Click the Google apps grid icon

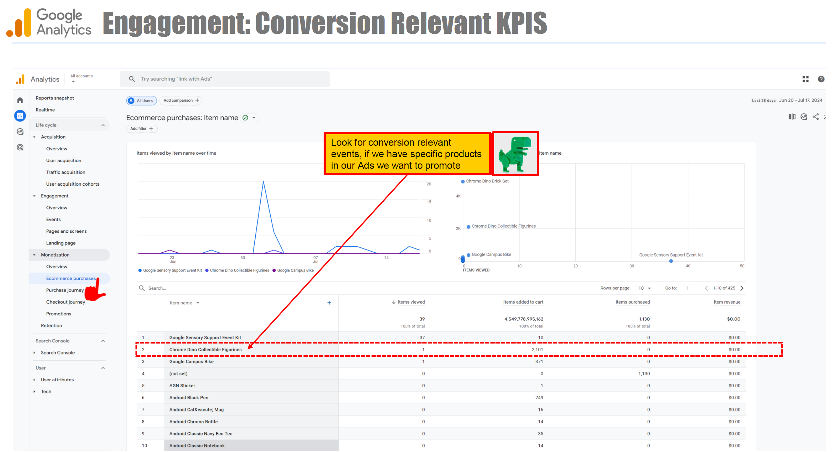pos(805,79)
